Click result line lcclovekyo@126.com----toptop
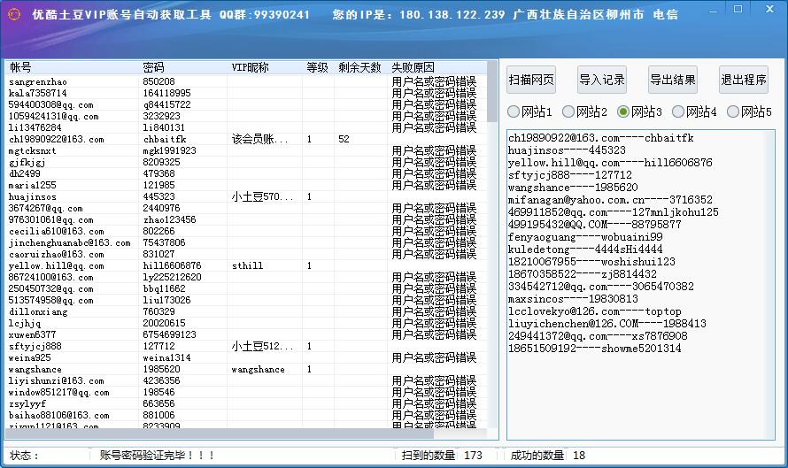The height and width of the screenshot is (468, 788). click(x=594, y=311)
